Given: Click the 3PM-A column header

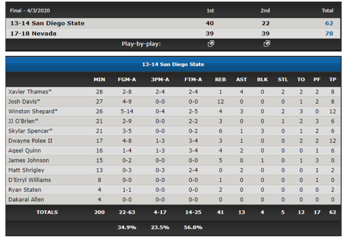Looking at the screenshot, I should pos(160,79).
